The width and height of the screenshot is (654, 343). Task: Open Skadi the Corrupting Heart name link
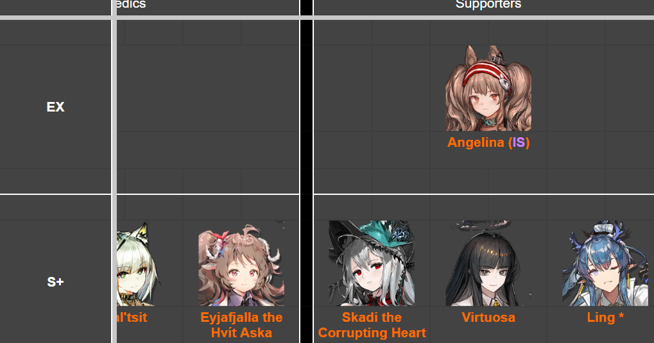(372, 325)
